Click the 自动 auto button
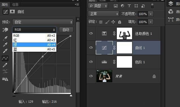Image resolution: width=180 pixels, height=107 pixels. pos(66,30)
